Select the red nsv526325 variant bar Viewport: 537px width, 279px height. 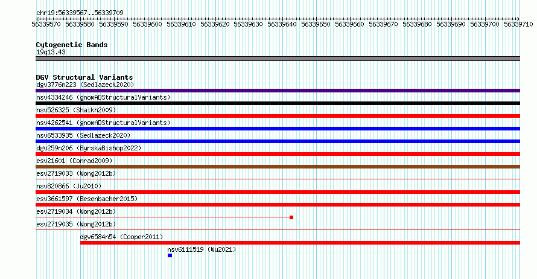click(x=278, y=116)
